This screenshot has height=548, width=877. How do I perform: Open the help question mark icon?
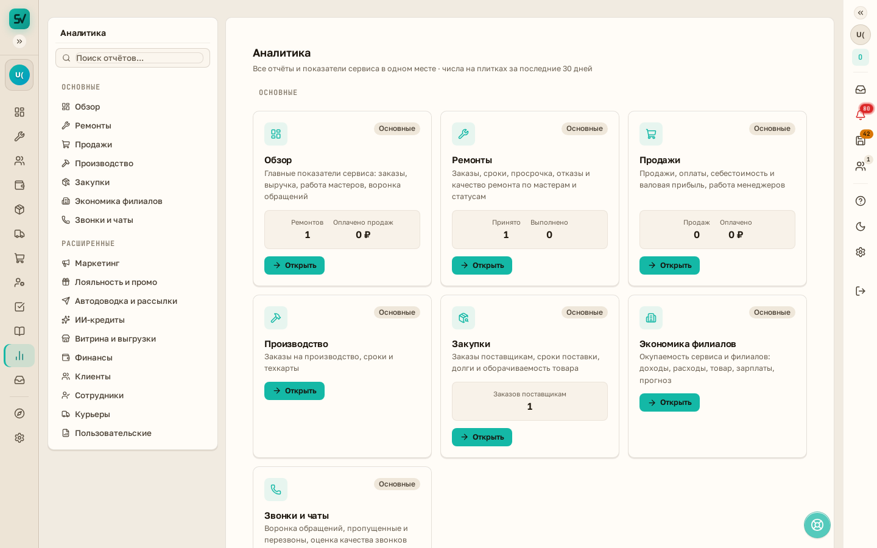[x=860, y=201]
